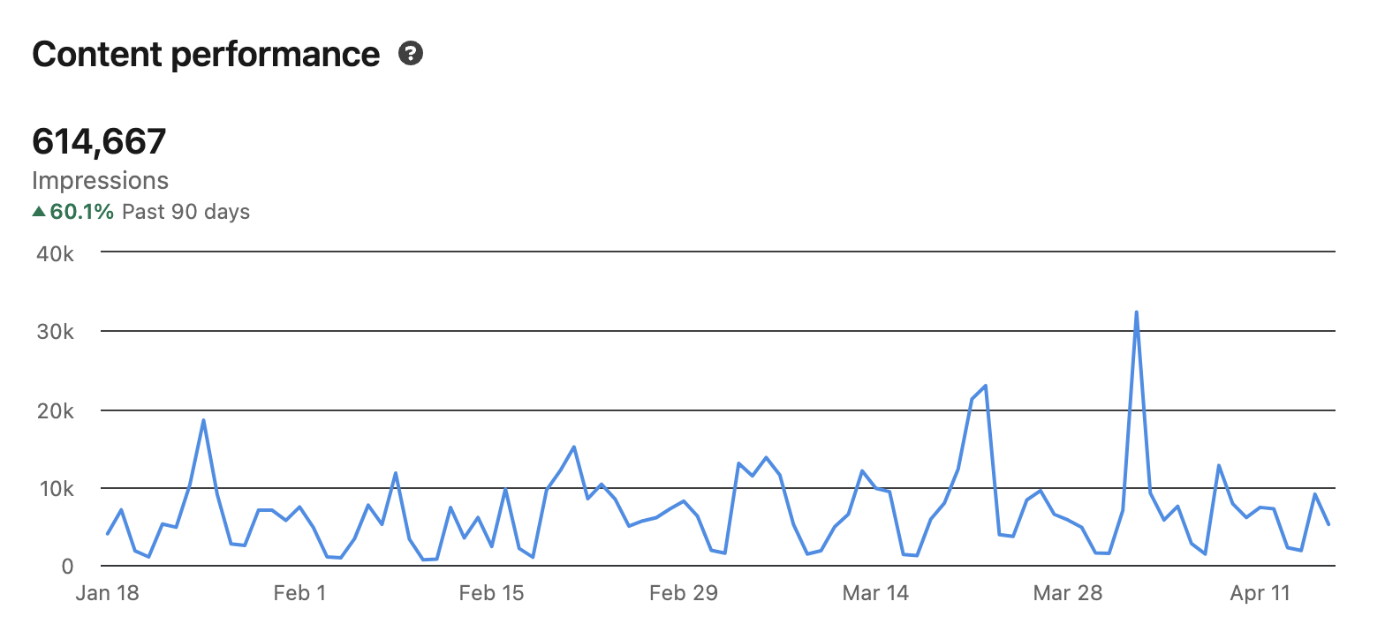1385x639 pixels.
Task: Click the 10k y-axis label
Action: [56, 488]
